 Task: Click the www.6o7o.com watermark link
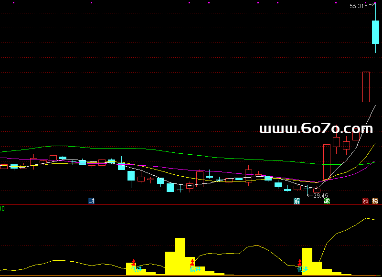[x=316, y=128]
